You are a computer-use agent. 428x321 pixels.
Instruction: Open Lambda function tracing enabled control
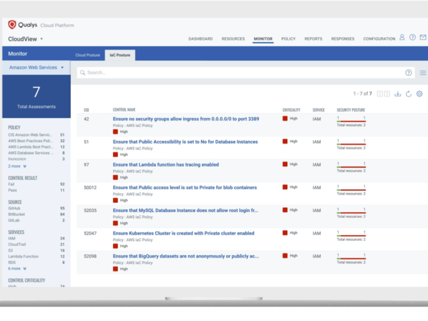point(166,165)
